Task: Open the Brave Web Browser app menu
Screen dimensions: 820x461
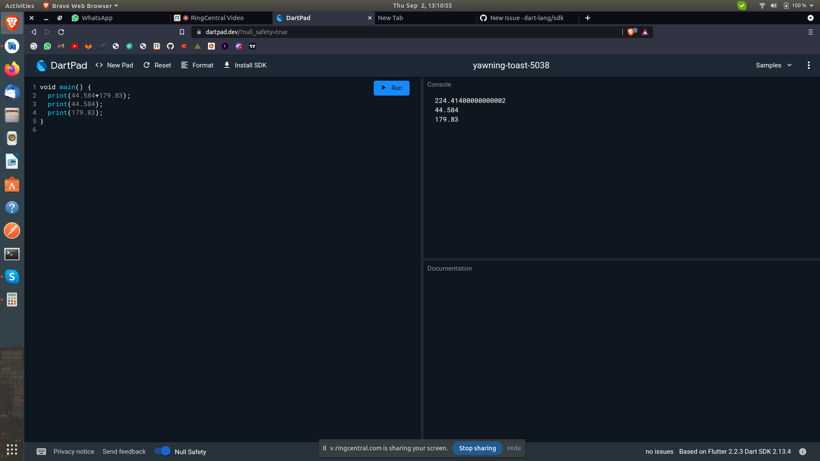Action: 81,6
